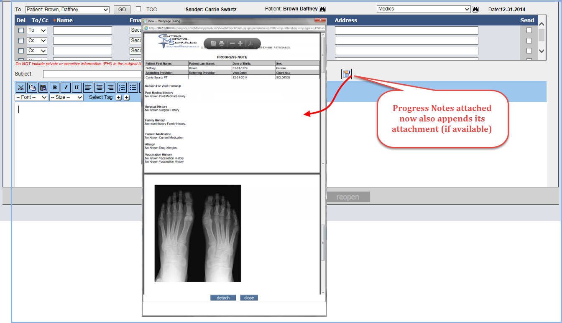Click the Subject input field
This screenshot has width=562, height=323.
pyautogui.click(x=92, y=74)
